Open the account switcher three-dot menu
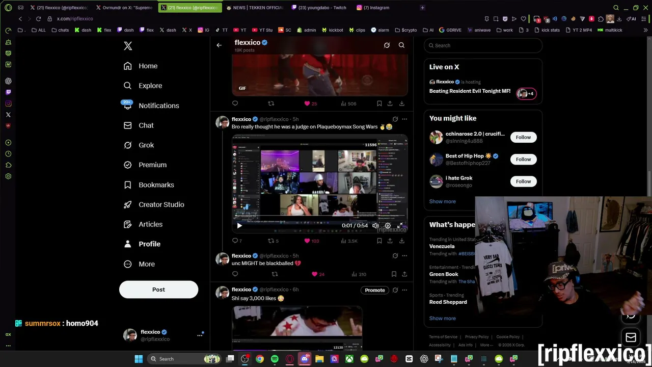The image size is (652, 367). [x=200, y=335]
